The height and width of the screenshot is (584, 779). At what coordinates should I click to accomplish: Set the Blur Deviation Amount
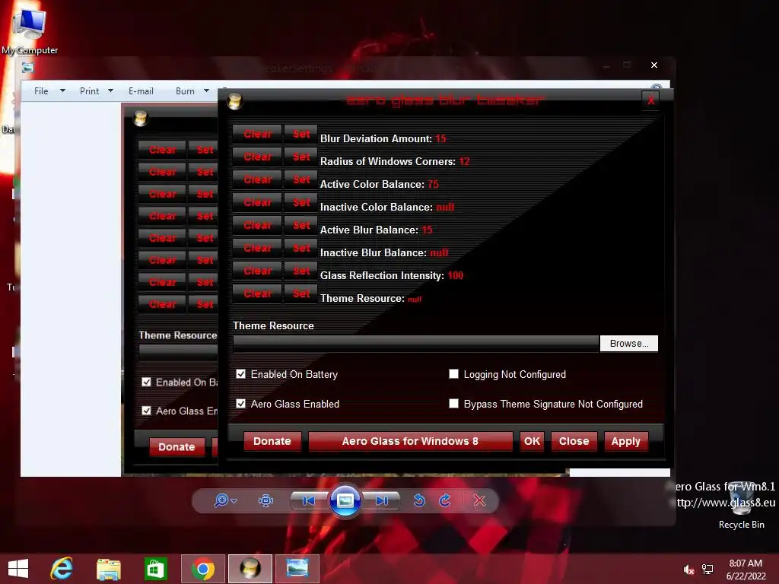click(301, 134)
